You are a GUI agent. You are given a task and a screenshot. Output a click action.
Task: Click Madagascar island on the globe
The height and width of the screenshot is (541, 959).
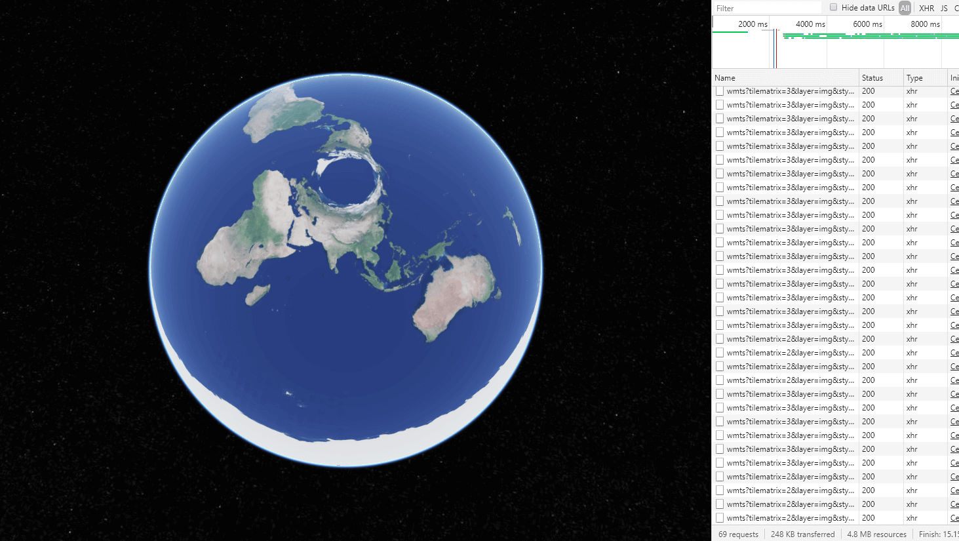257,294
